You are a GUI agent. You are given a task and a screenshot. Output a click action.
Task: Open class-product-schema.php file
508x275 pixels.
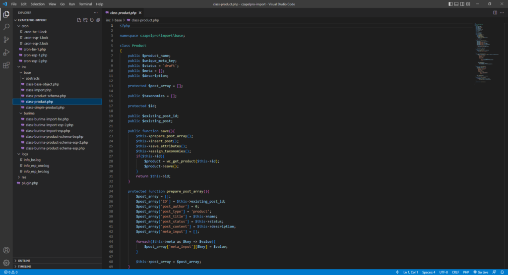(46, 96)
